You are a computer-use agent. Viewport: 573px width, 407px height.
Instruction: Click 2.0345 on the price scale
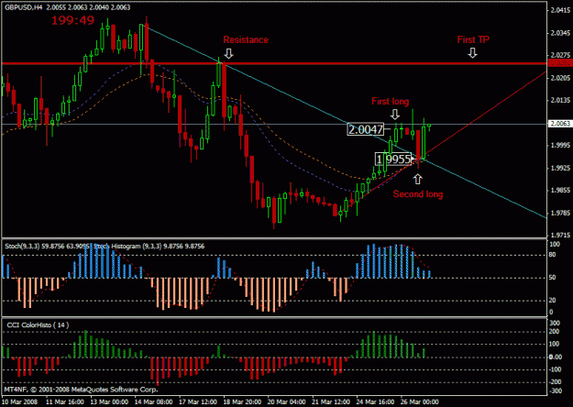click(560, 33)
